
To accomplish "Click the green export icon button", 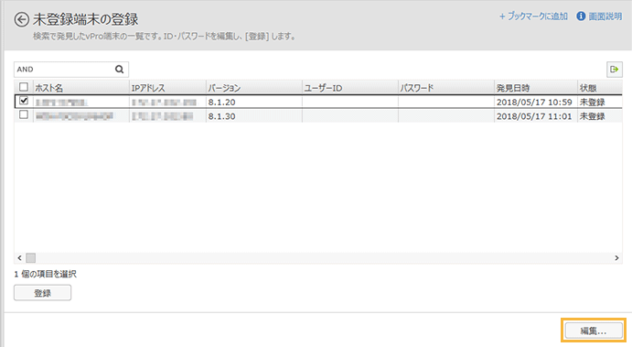I will click(x=615, y=70).
